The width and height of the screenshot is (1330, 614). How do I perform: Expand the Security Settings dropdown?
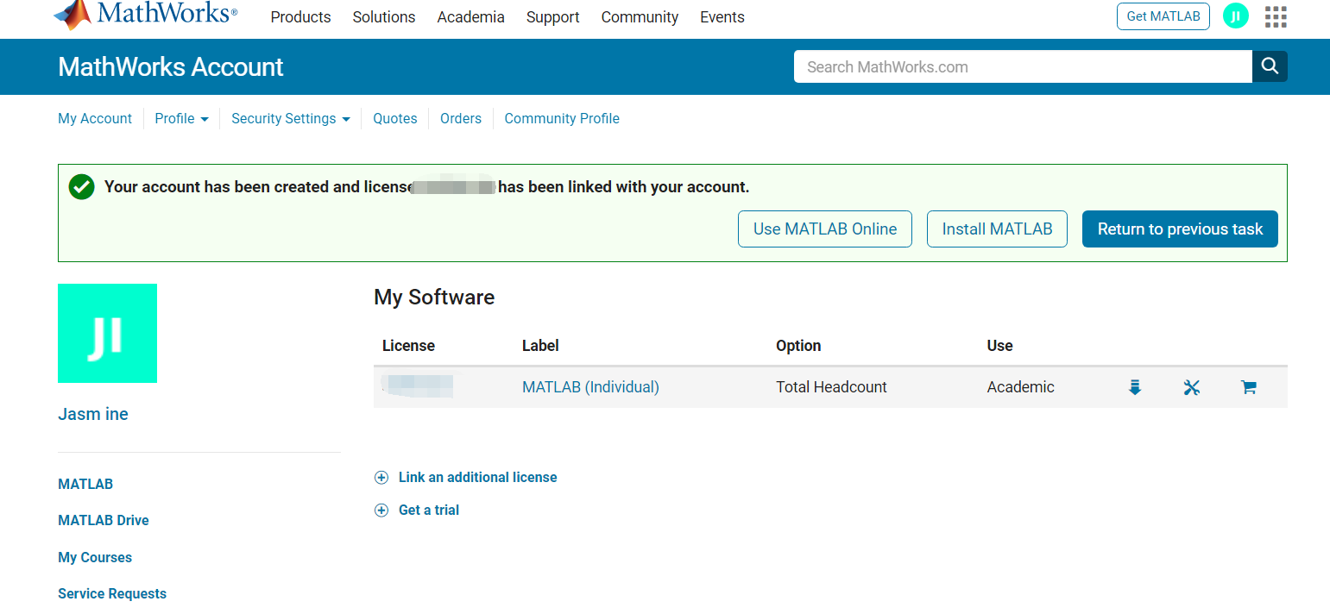(x=291, y=119)
